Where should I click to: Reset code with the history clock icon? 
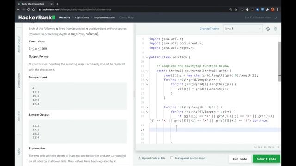268,29
